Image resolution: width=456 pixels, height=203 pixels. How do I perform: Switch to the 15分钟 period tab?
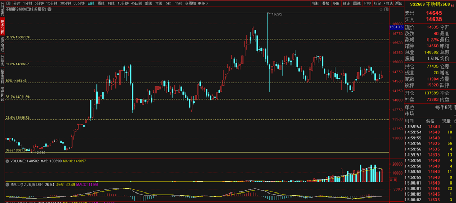52,4
